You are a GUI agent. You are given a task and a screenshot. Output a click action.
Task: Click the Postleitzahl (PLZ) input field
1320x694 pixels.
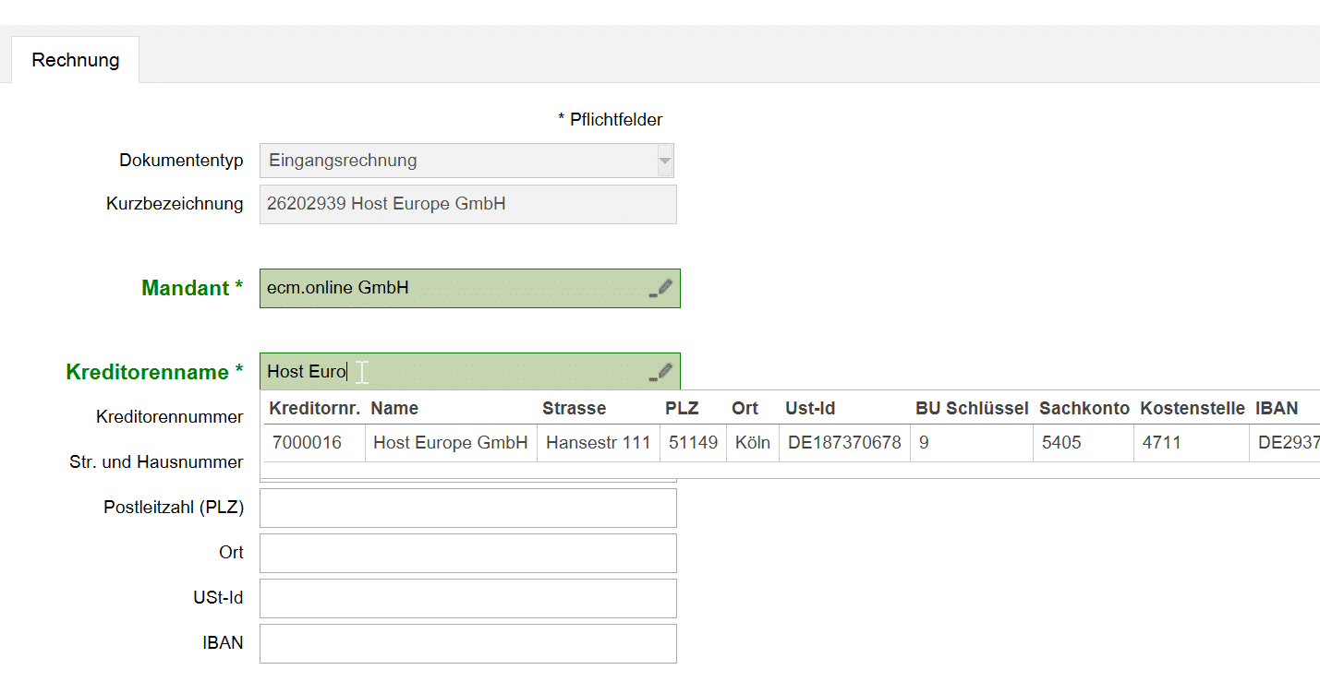(467, 509)
